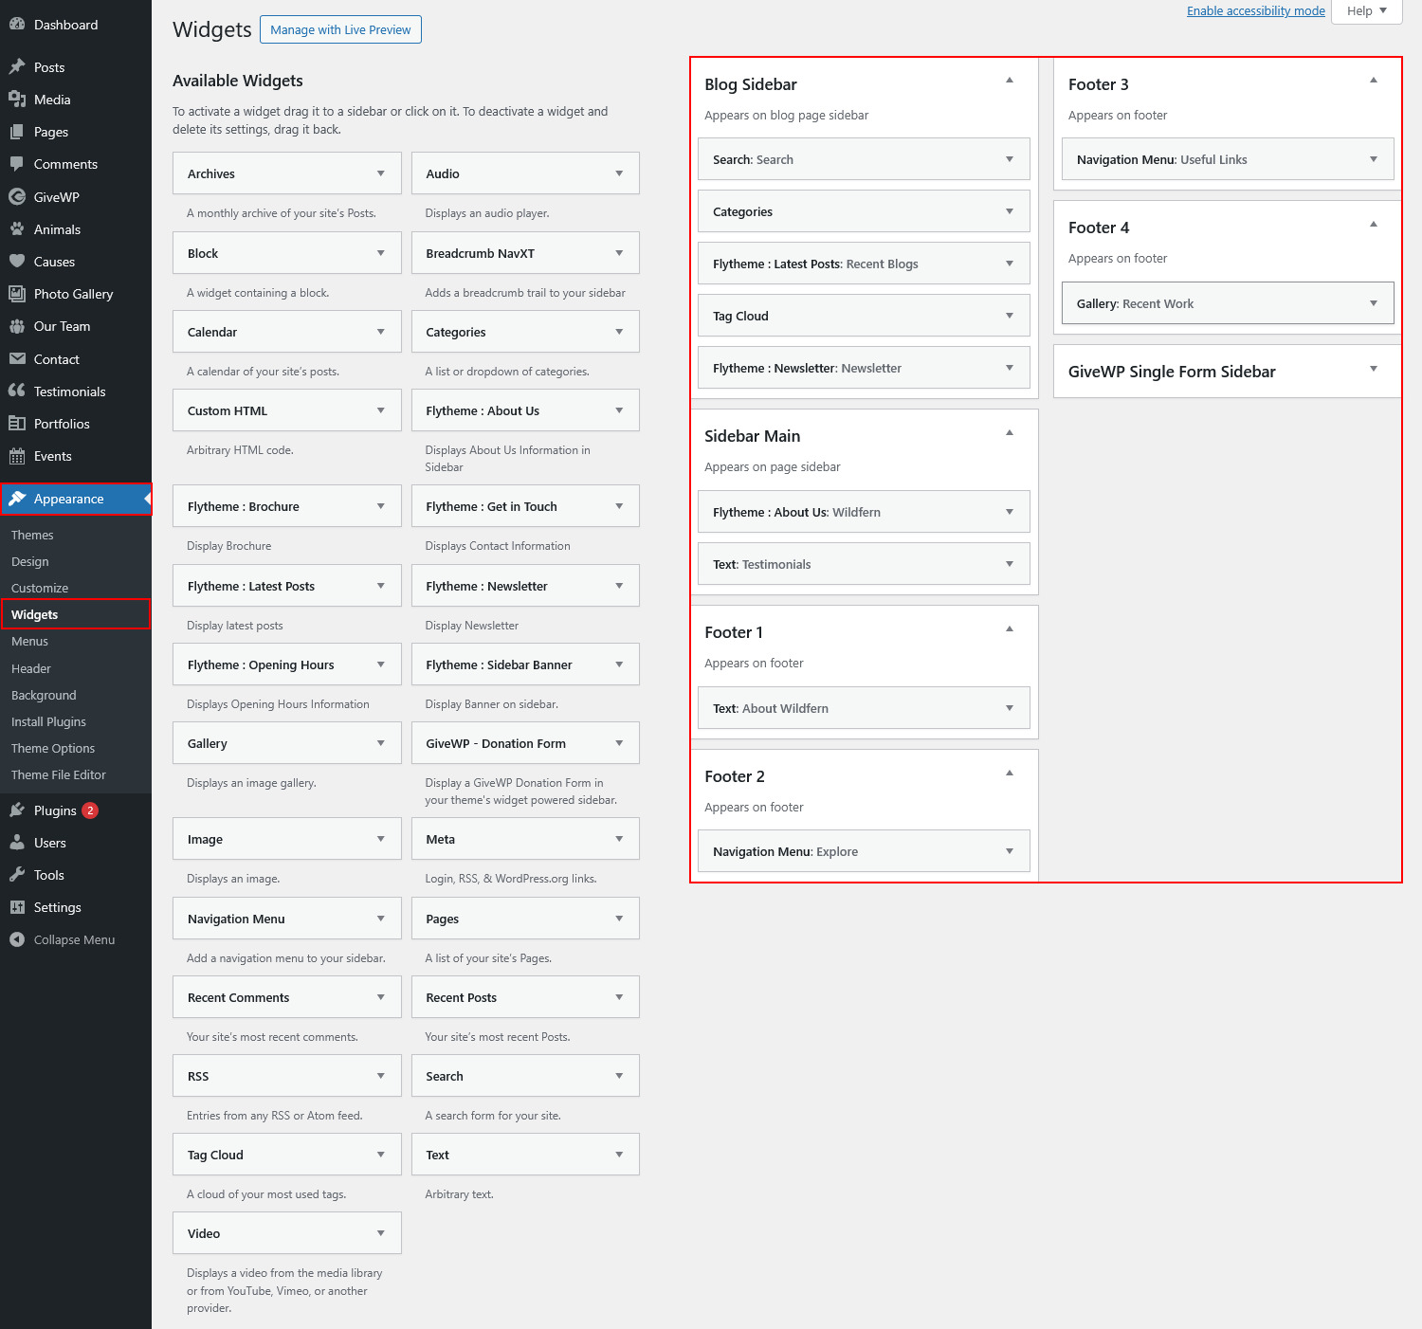Click Enable accessibility mode link
This screenshot has height=1329, width=1422.
pos(1255,11)
